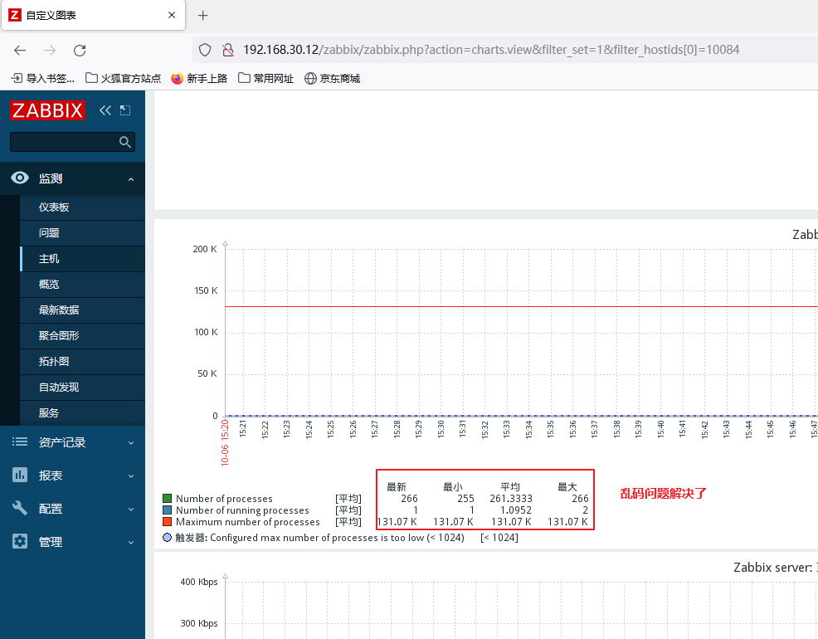Screen dimensions: 818x639
Task: Select 主机 hosts menu item
Action: (82, 259)
